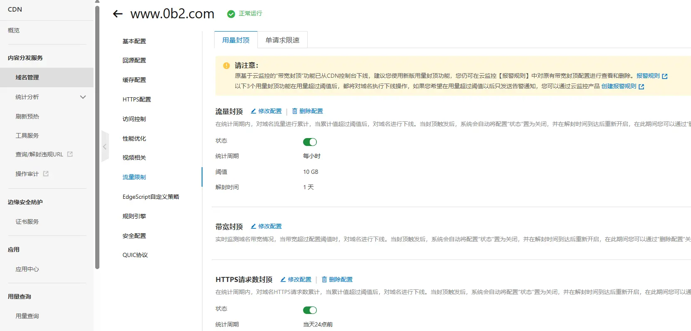Open 安全配置 settings
The image size is (691, 331).
(x=134, y=236)
